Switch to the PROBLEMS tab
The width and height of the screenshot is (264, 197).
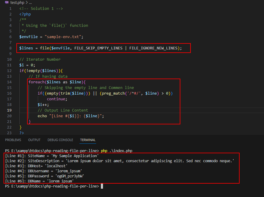click(x=13, y=140)
